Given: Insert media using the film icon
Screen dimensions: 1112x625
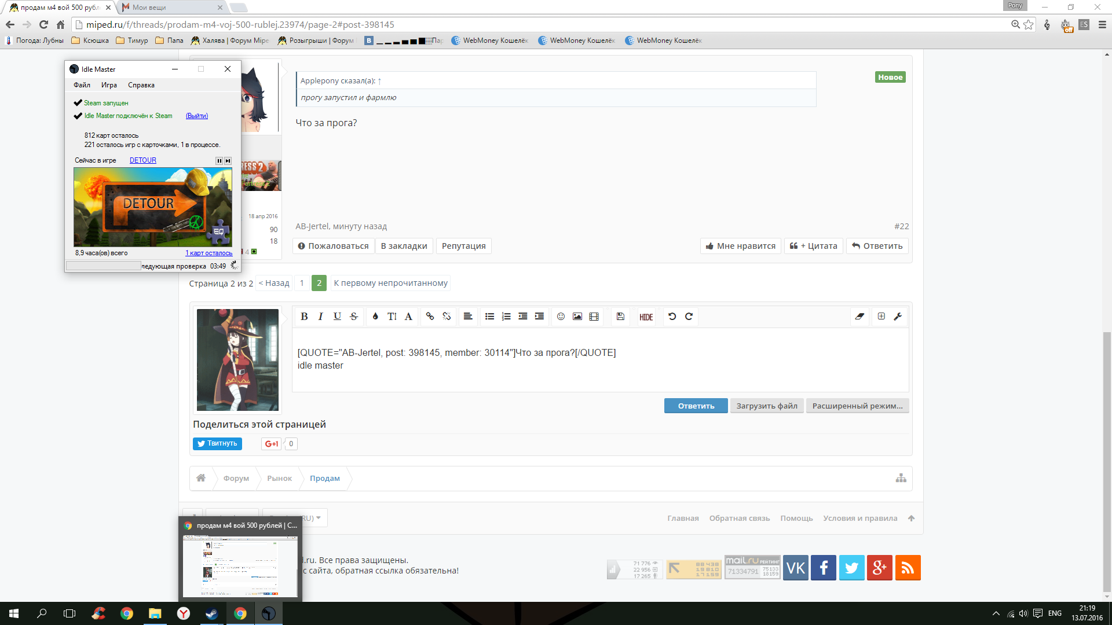Looking at the screenshot, I should [594, 317].
